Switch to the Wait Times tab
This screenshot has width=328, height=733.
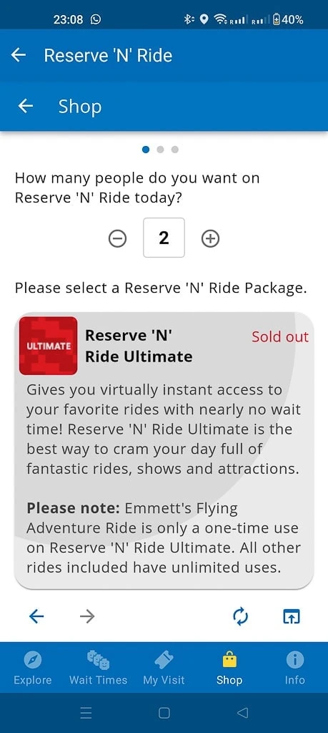pyautogui.click(x=98, y=669)
